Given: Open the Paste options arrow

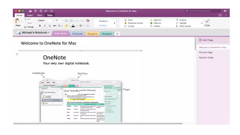Looking at the screenshot, I should [x=21, y=21].
